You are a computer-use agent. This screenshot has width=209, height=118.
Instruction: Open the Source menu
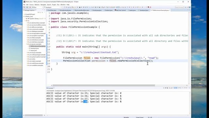click(31, 5)
